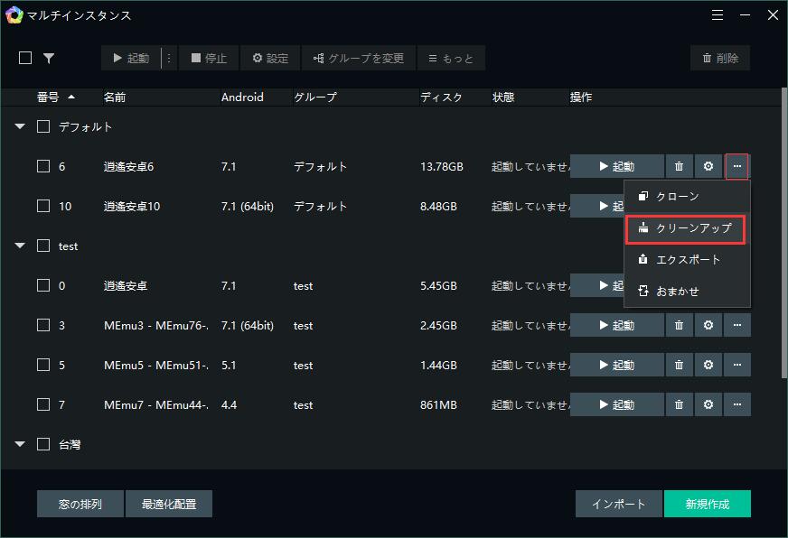The image size is (788, 538).
Task: Select the checkbox for MEmu3 row
Action: click(x=43, y=325)
